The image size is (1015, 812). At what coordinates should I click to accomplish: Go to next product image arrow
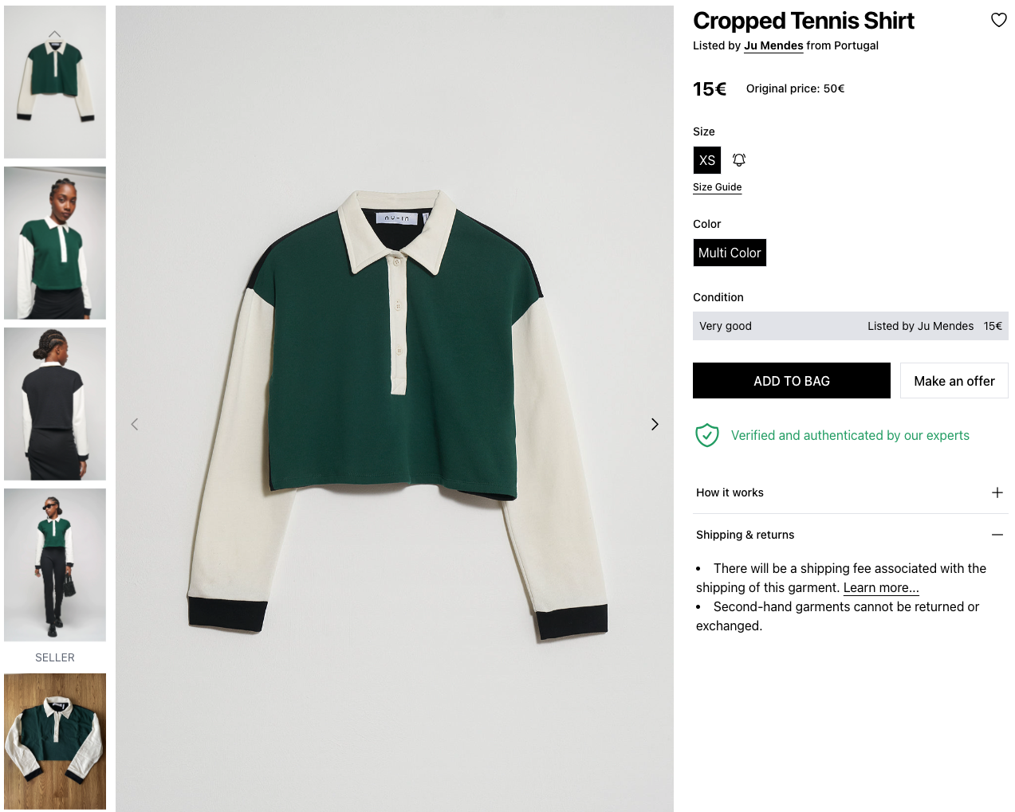pos(655,425)
